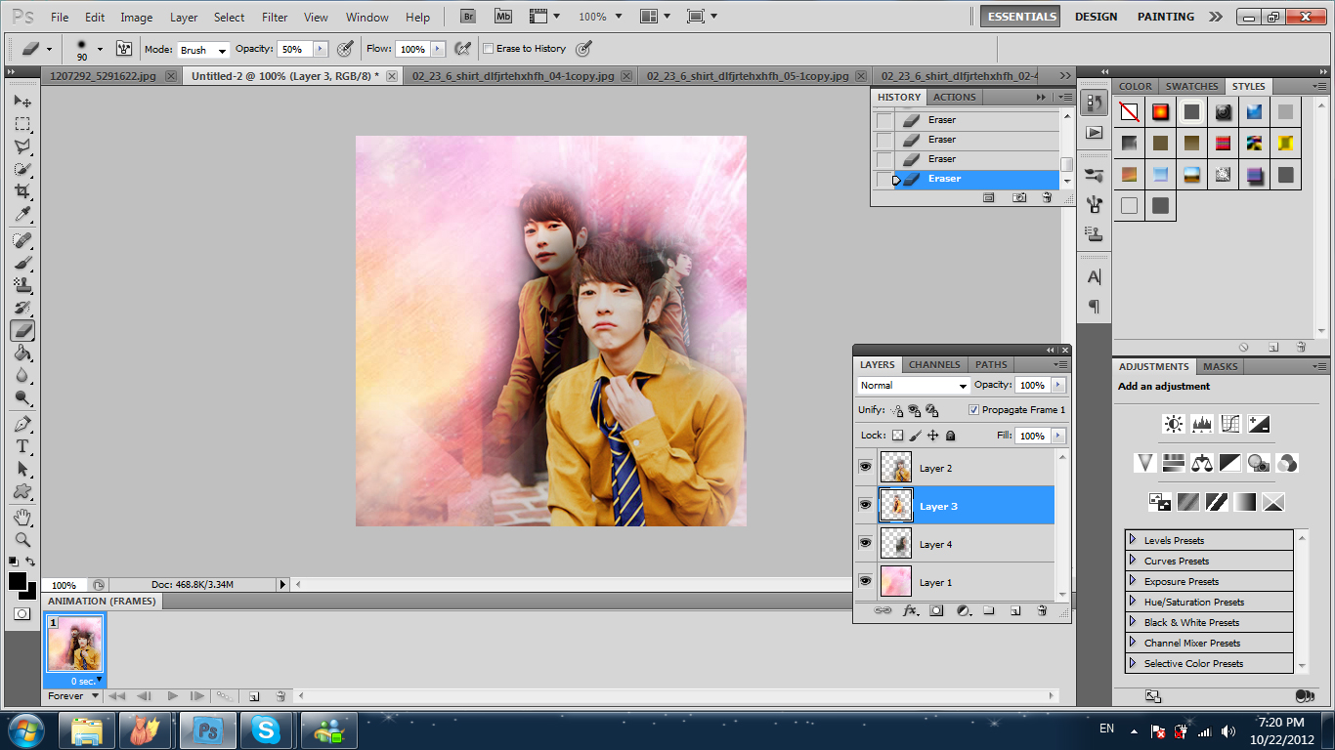This screenshot has width=1335, height=750.
Task: Toggle Quick Mask mode
Action: coord(22,613)
